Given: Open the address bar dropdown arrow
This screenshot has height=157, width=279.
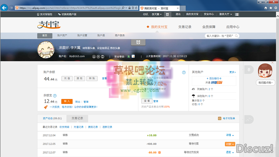Looking at the screenshot, I should coord(126,8).
